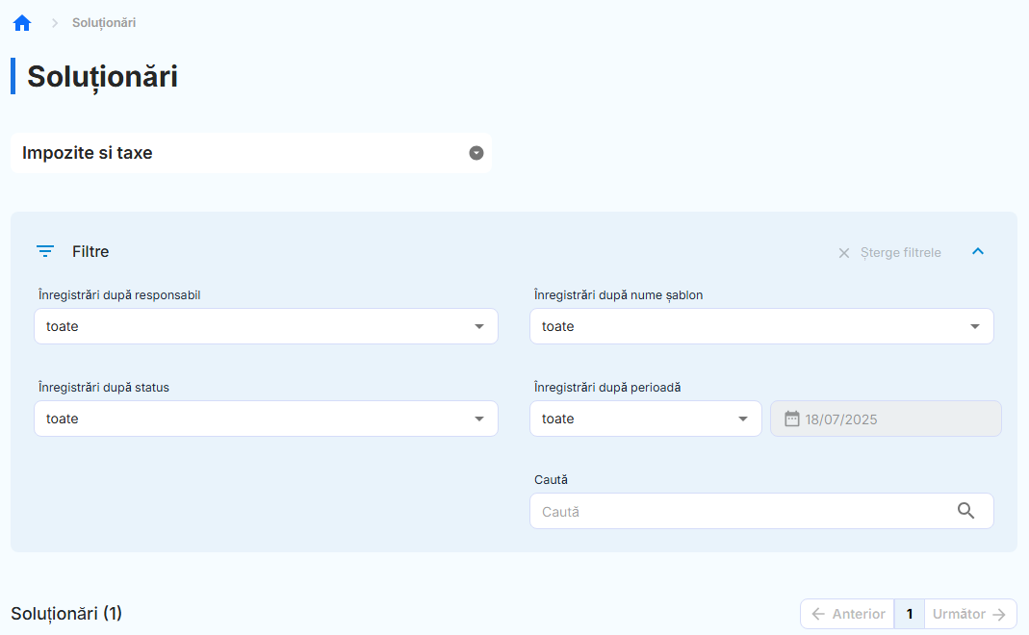Click the X icon next to Șterge filtrele
Screen dimensions: 1029x635
(x=844, y=253)
